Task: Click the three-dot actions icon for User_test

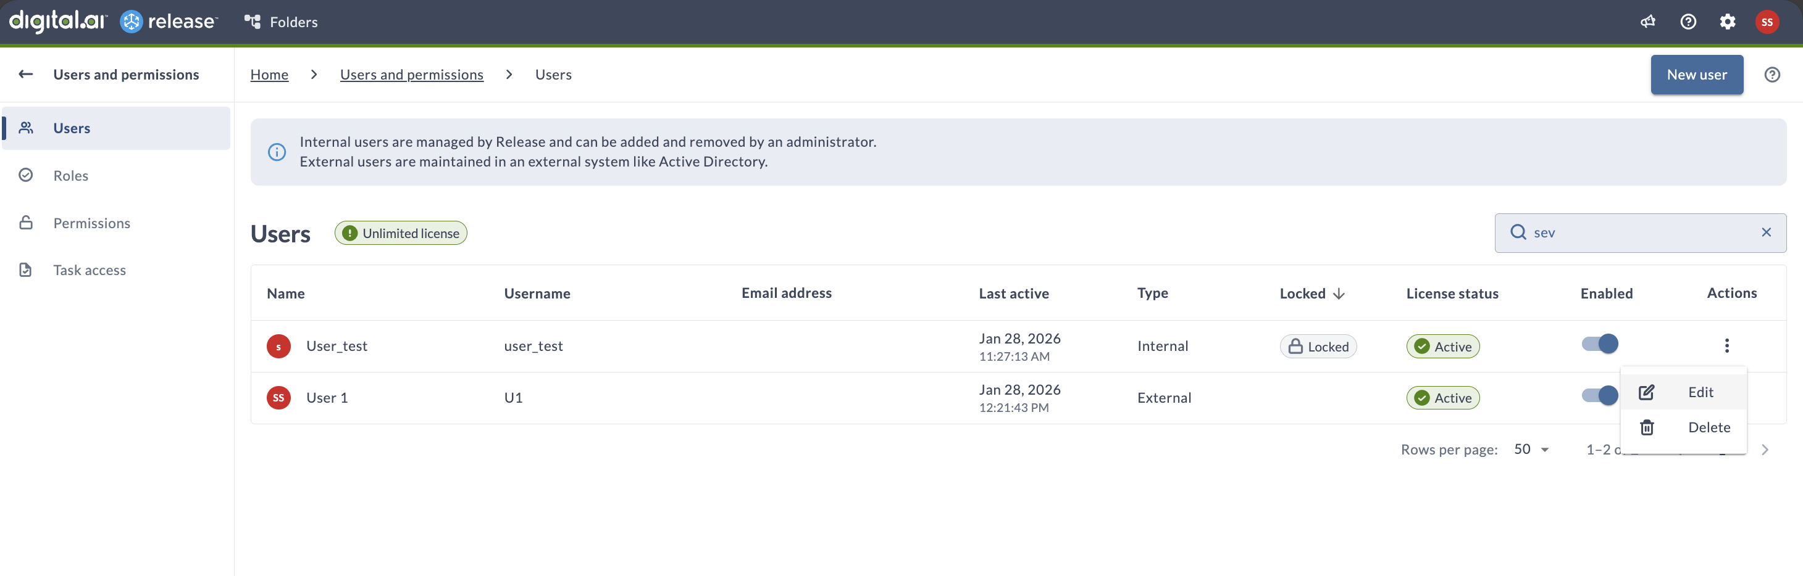Action: pos(1726,345)
